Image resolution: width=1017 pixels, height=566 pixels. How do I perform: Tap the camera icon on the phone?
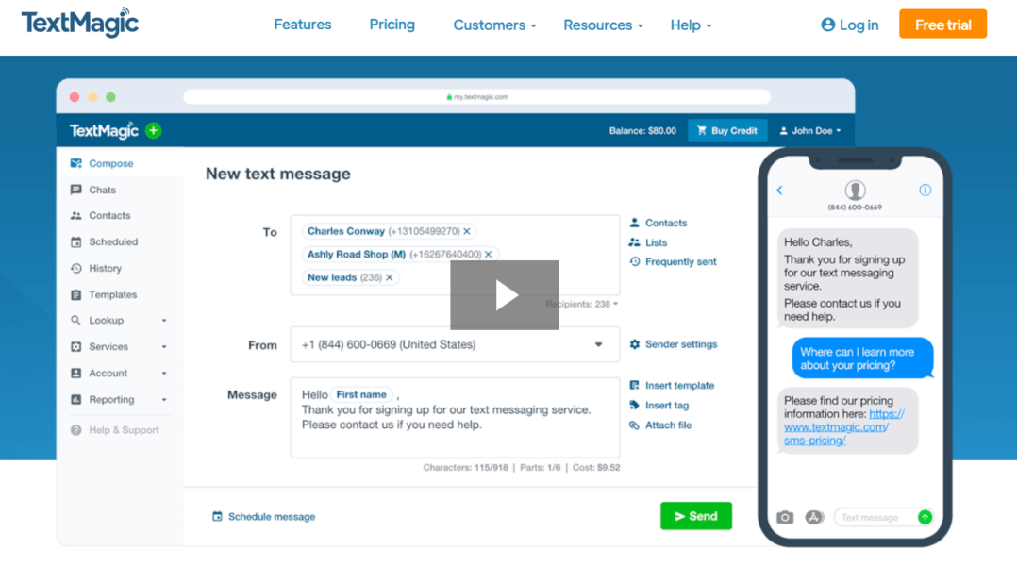click(x=785, y=517)
